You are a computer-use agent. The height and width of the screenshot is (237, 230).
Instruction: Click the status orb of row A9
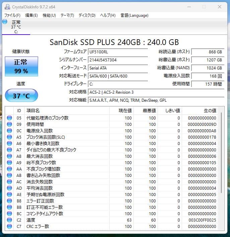pyautogui.click(x=9, y=162)
